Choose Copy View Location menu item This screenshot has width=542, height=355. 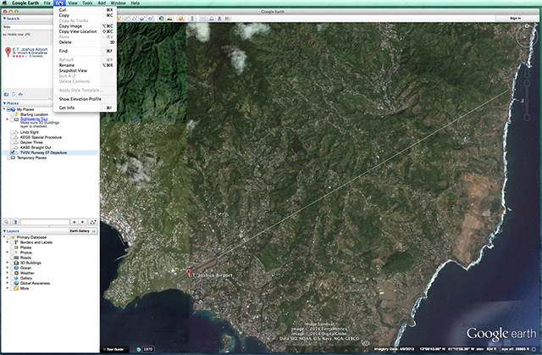click(x=85, y=31)
